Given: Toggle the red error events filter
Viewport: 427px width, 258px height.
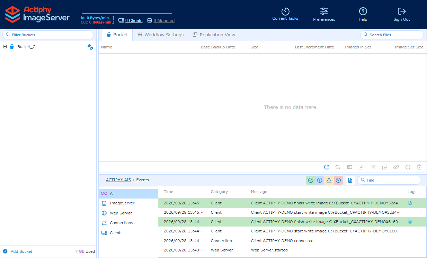Looking at the screenshot, I should 338,180.
